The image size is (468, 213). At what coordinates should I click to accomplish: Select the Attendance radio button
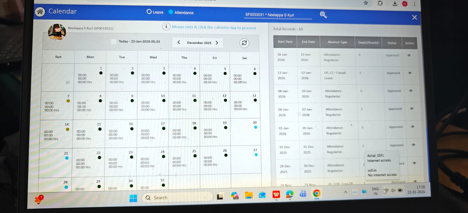pos(171,12)
